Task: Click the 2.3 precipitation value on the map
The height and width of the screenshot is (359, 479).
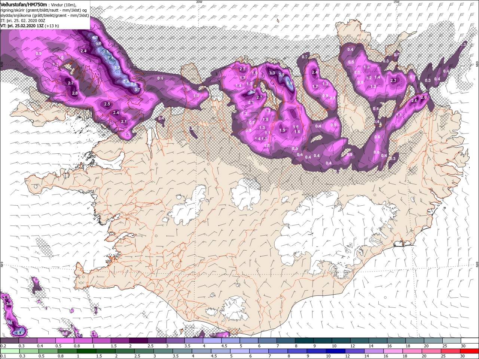Action: (x=393, y=81)
